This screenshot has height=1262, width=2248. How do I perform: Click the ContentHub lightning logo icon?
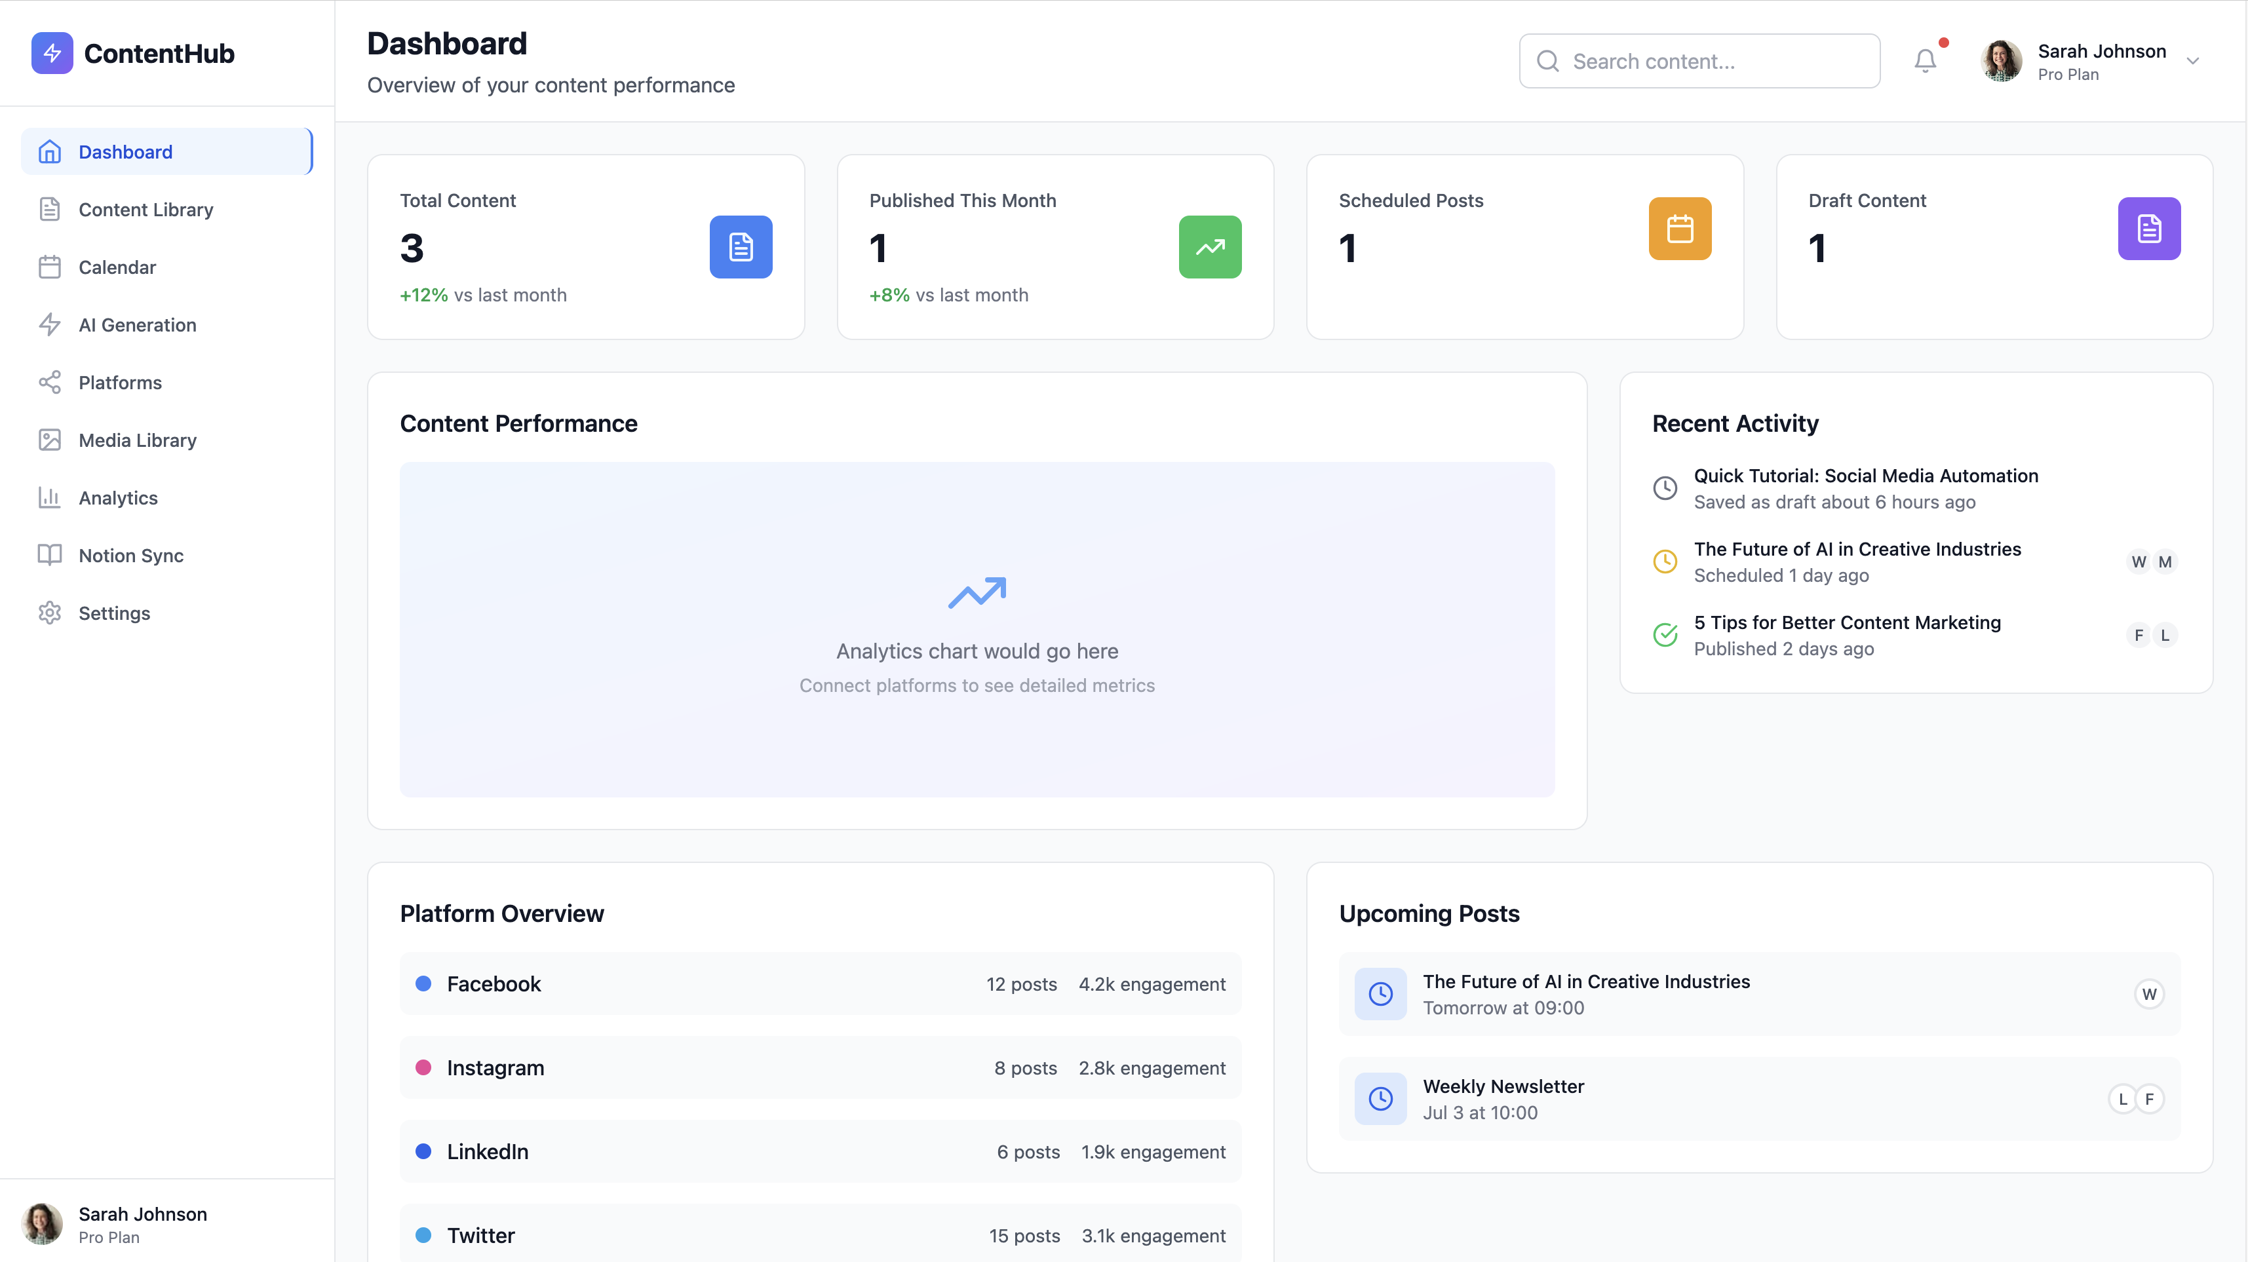tap(52, 53)
